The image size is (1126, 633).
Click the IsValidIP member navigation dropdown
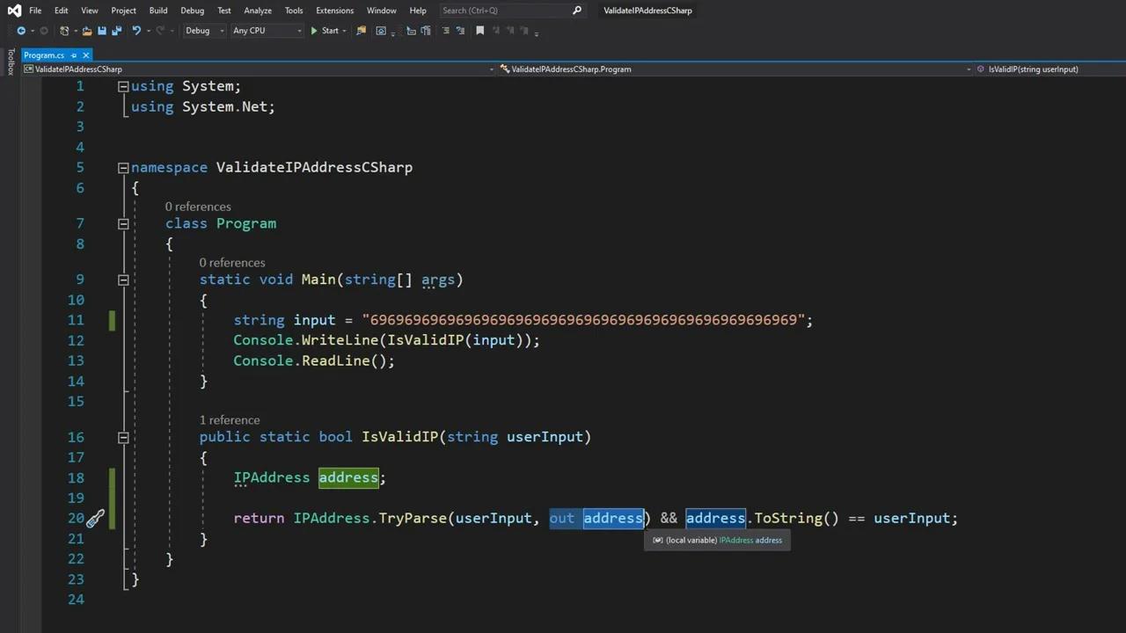(1034, 69)
